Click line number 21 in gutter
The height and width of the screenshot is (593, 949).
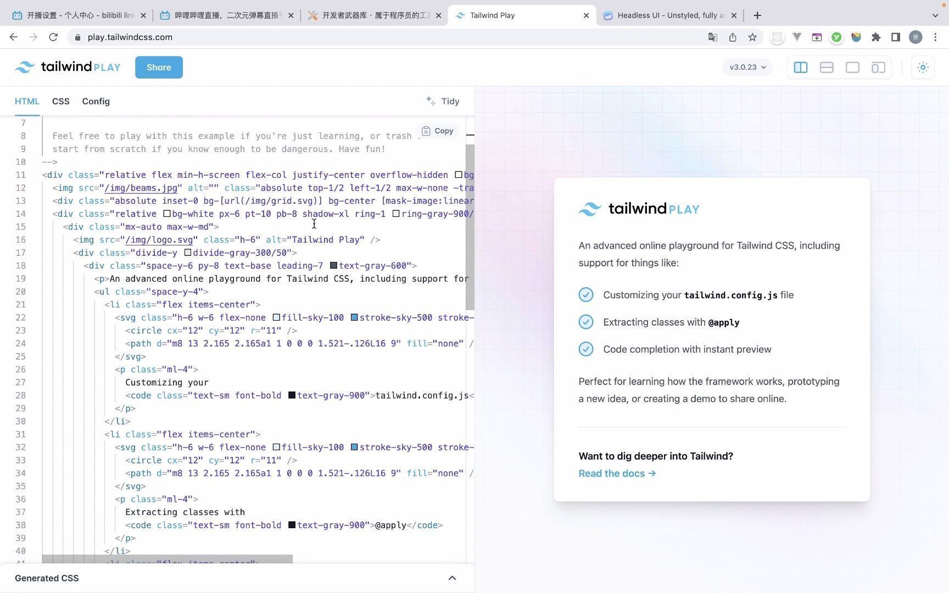(x=20, y=304)
